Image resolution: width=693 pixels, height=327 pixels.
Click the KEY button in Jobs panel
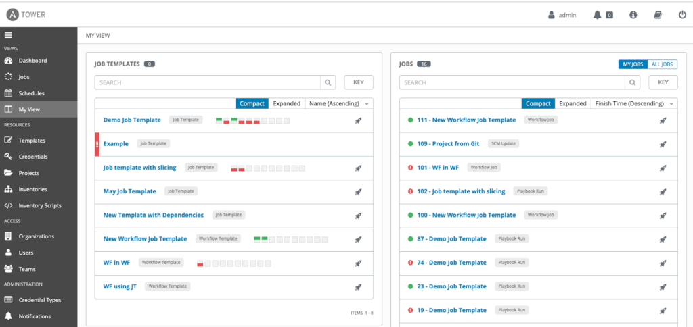[663, 82]
